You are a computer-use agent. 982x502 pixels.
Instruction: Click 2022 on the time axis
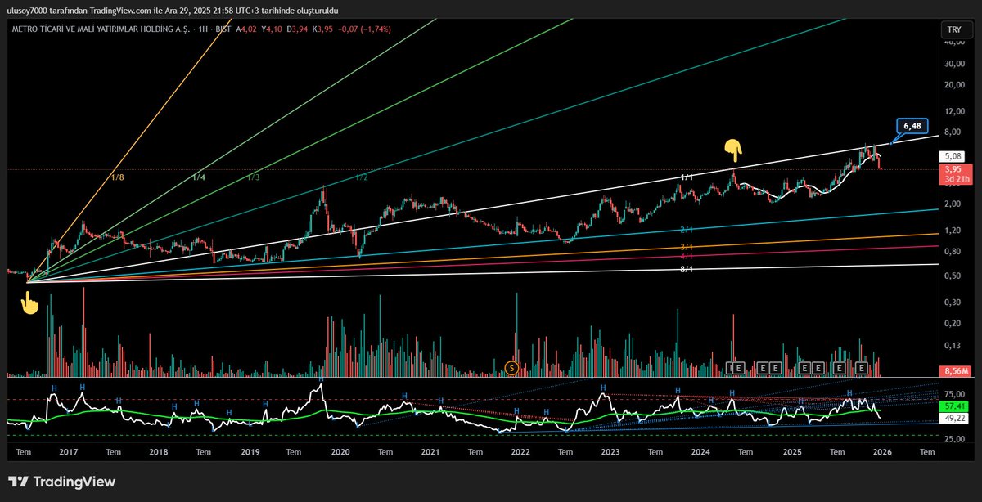520,451
